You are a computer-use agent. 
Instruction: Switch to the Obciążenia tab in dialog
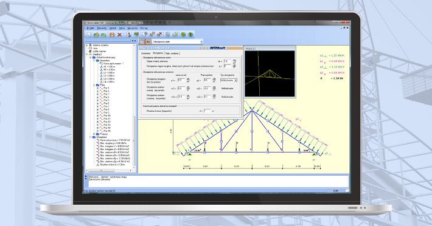pyautogui.click(x=158, y=53)
